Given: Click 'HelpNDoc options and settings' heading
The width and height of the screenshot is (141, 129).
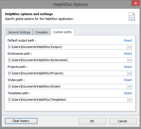Looking at the screenshot, I should [x=29, y=14].
